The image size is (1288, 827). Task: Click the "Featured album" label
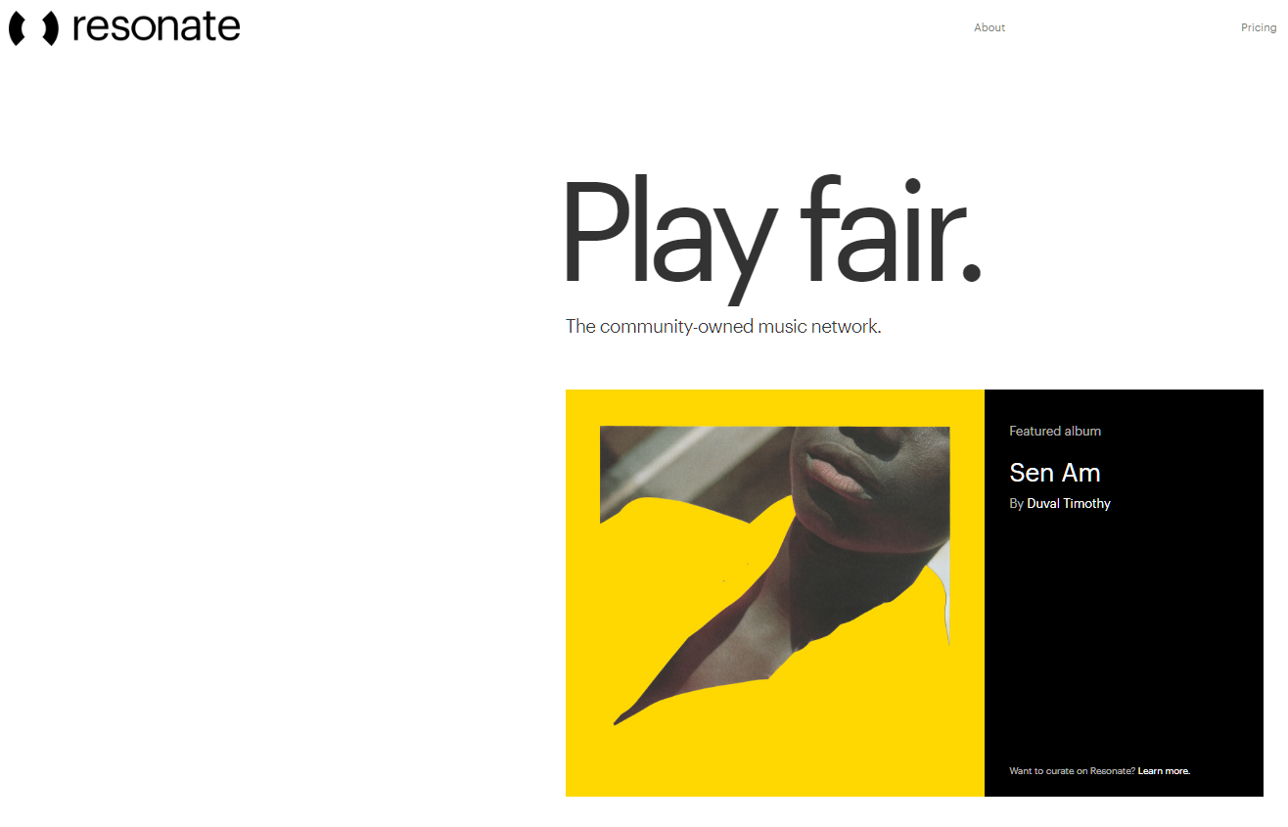(1055, 431)
